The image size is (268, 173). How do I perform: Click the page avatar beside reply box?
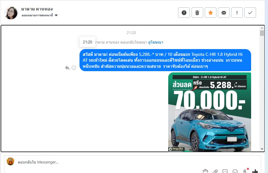10,162
